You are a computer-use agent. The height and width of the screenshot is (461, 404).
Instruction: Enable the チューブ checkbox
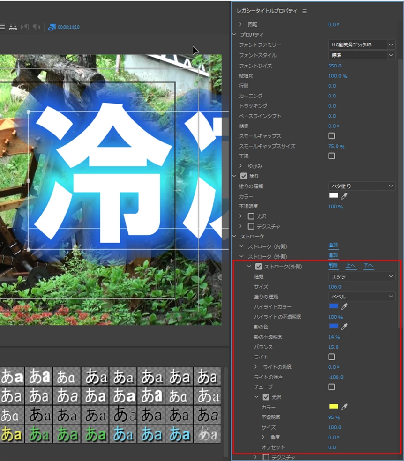point(331,387)
